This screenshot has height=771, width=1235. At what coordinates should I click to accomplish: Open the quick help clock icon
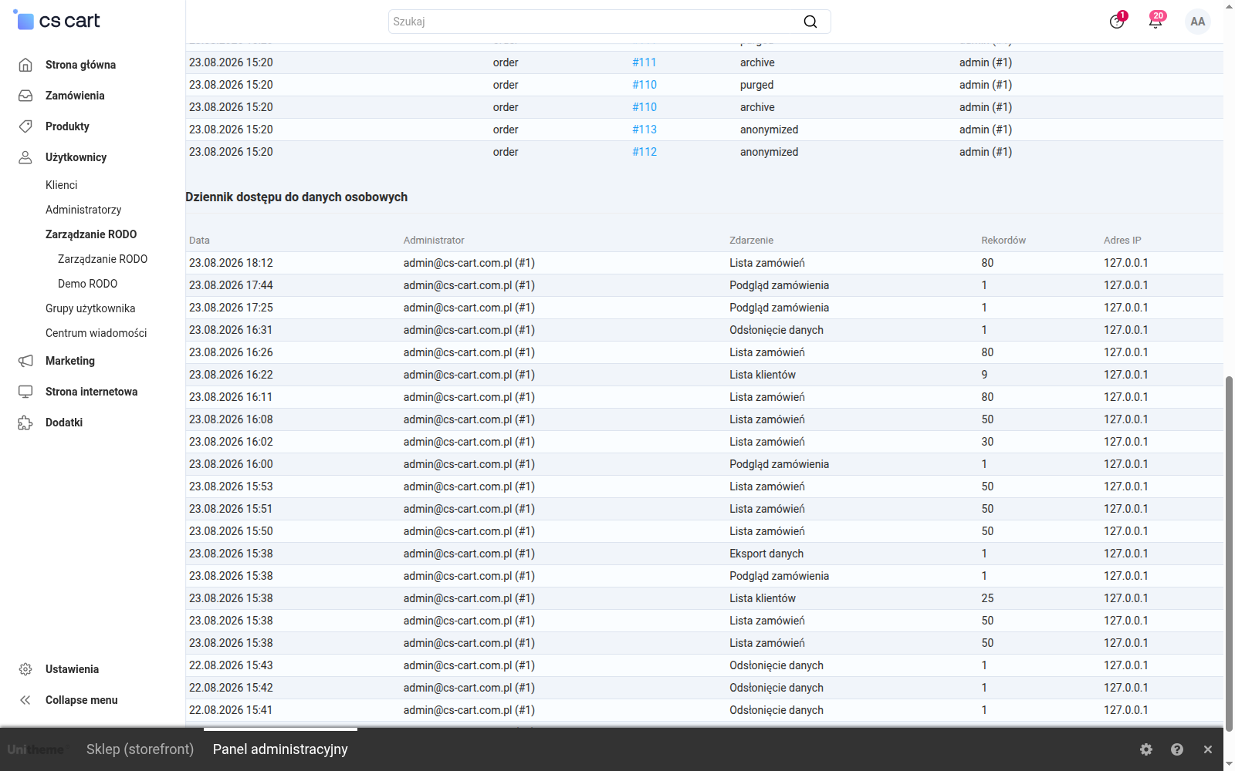pos(1117,22)
